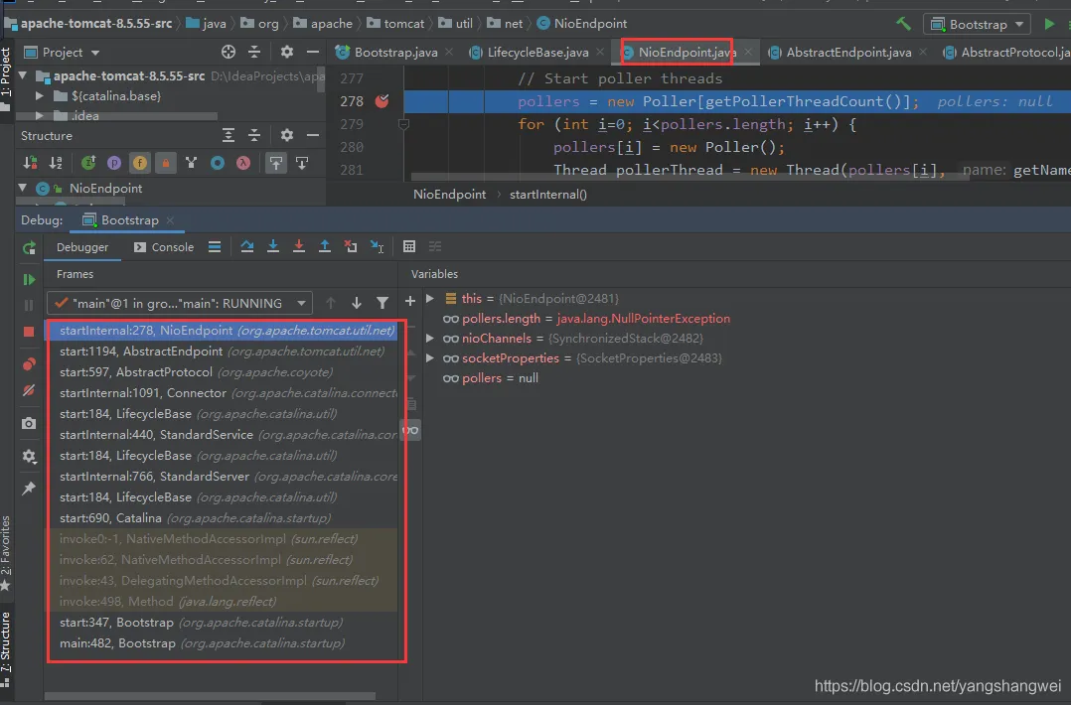Click the Mute Breakpoints icon
Image resolution: width=1071 pixels, height=705 pixels.
[29, 390]
